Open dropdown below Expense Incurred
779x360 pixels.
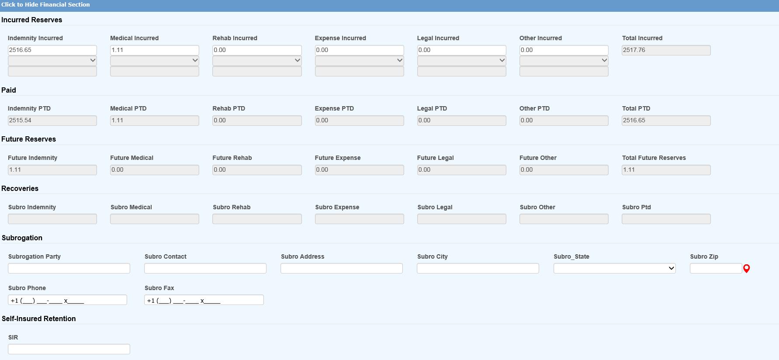pos(359,61)
